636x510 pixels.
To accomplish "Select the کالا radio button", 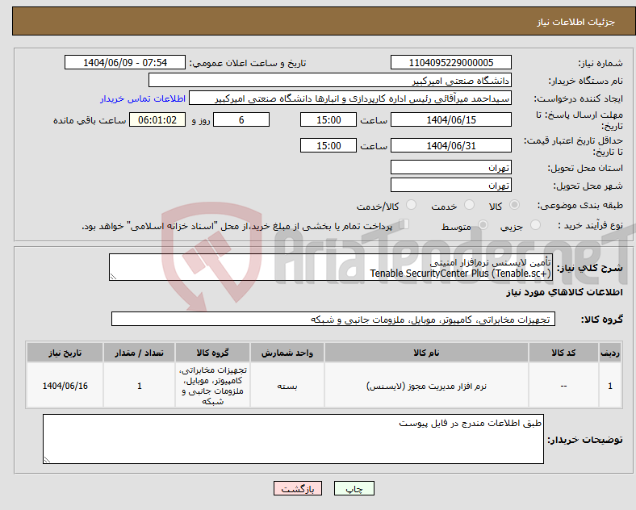I will (514, 205).
